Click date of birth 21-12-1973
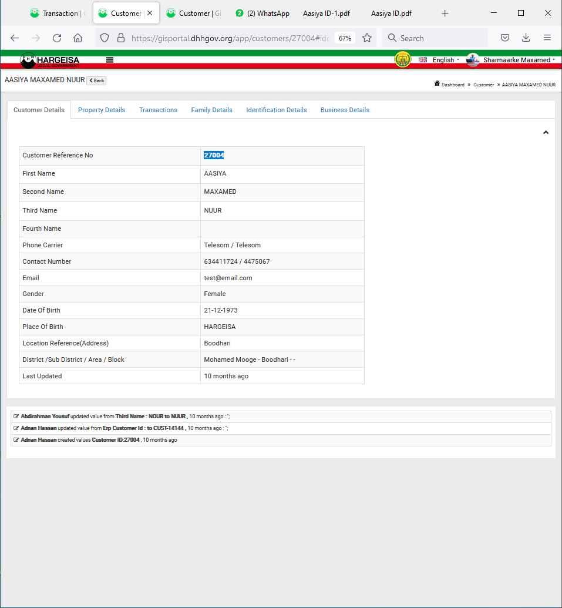Viewport: 562px width, 608px height. point(221,310)
